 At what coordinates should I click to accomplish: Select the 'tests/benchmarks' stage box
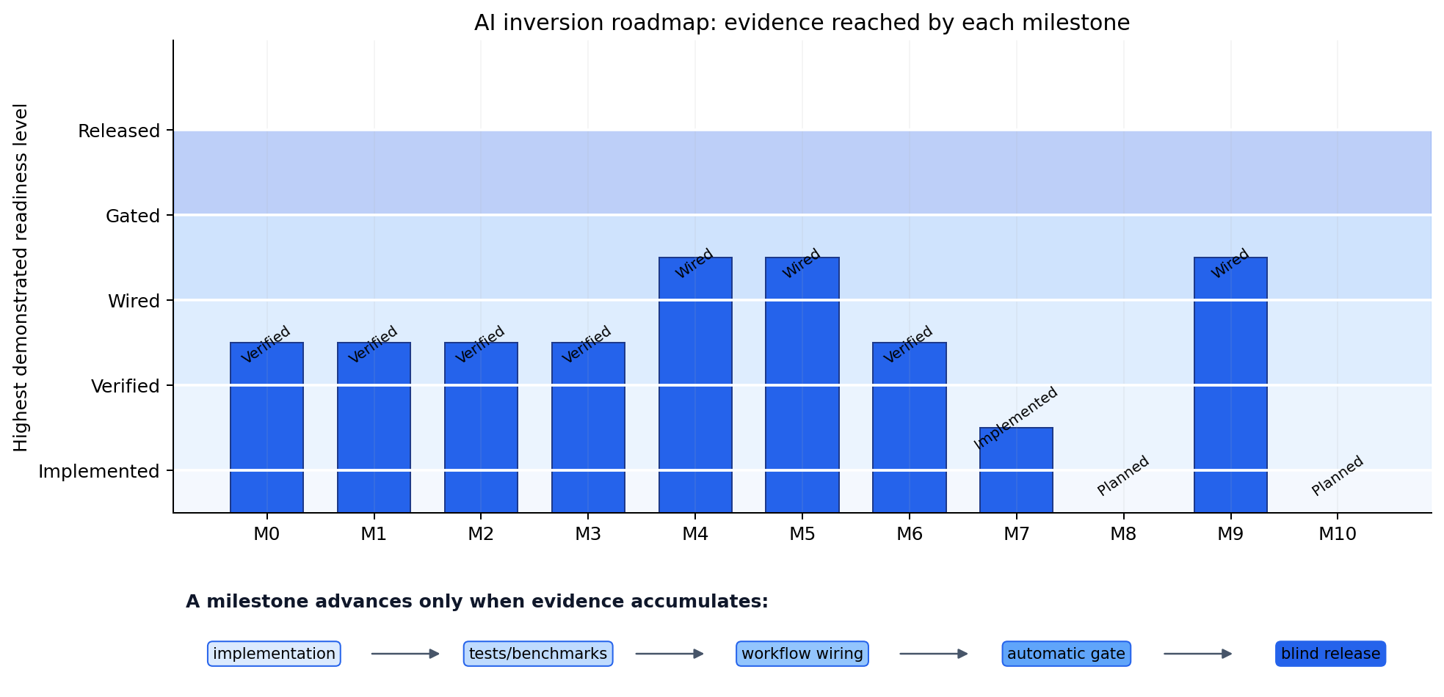tap(538, 654)
